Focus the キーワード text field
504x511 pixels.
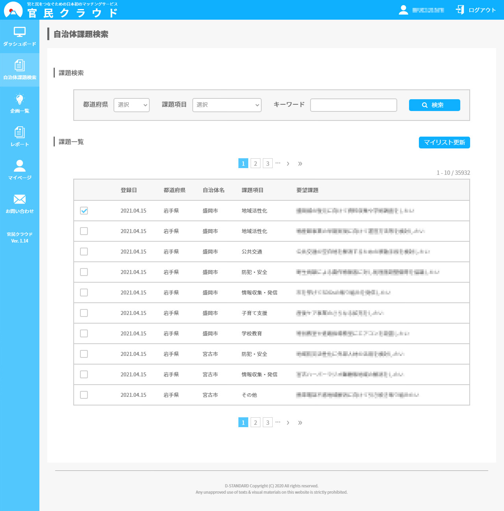353,105
